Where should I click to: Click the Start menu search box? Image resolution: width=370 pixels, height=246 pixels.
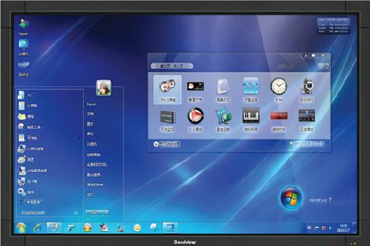click(x=49, y=213)
